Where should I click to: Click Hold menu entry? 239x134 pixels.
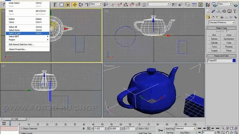27,11
